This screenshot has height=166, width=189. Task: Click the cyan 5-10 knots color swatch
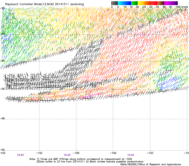point(121,3)
